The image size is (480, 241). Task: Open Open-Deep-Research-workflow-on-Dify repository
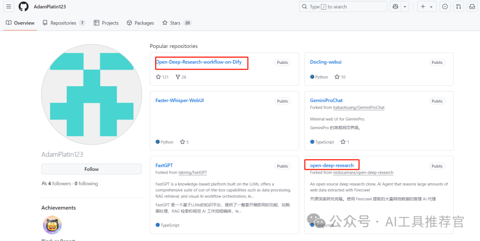click(x=198, y=62)
